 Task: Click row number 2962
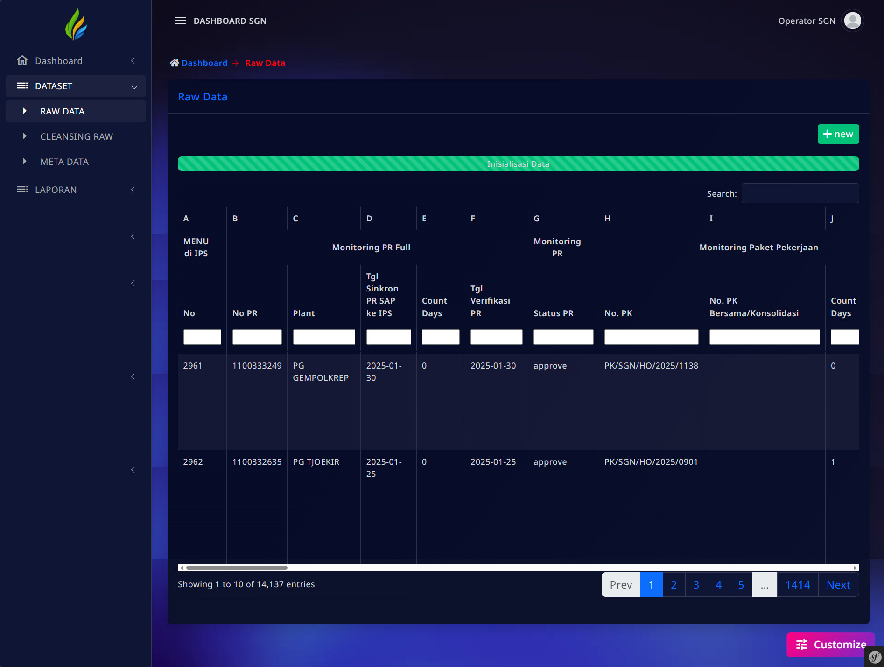click(x=193, y=461)
